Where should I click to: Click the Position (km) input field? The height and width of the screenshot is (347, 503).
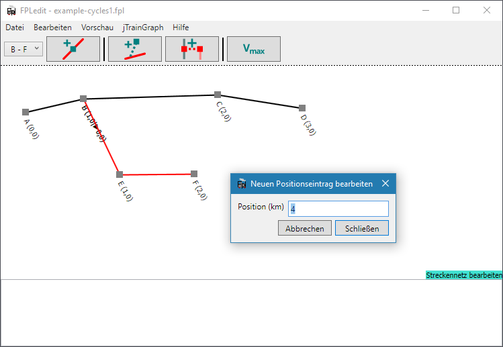click(338, 209)
